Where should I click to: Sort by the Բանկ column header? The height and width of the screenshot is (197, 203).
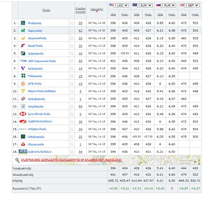(46, 10)
